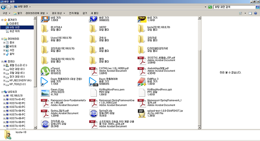Click the Forward navigation arrow
This screenshot has height=141, width=260.
tap(9, 7)
